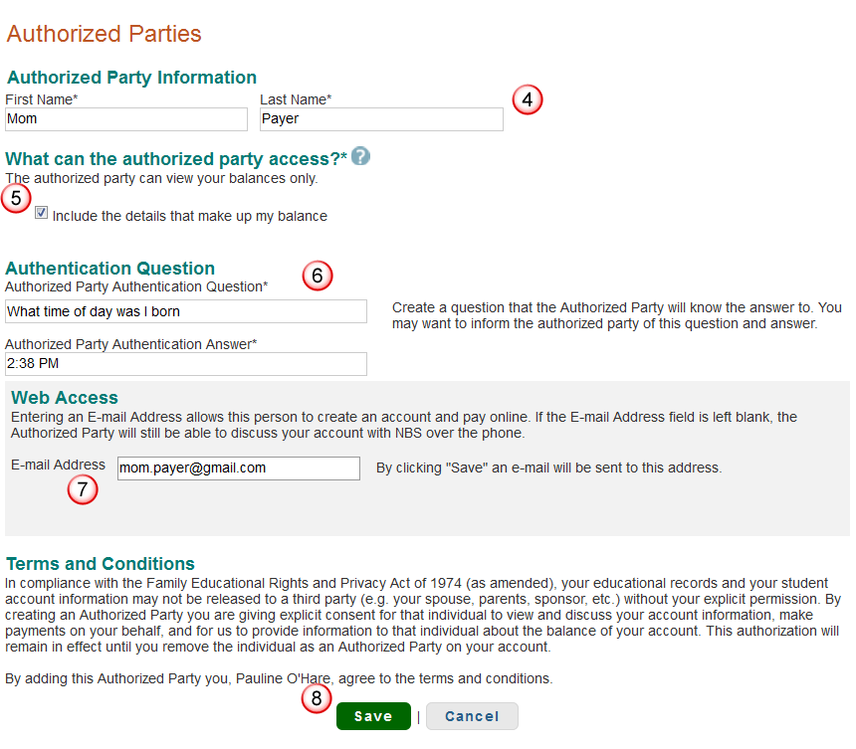This screenshot has width=856, height=749.
Task: Uncheck the include balance details checkbox
Action: click(x=41, y=213)
